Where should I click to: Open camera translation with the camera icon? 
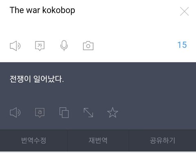click(x=88, y=46)
